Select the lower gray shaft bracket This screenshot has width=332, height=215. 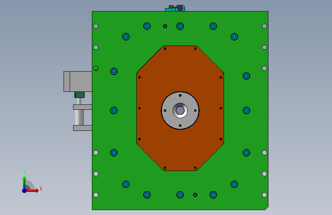point(83,128)
